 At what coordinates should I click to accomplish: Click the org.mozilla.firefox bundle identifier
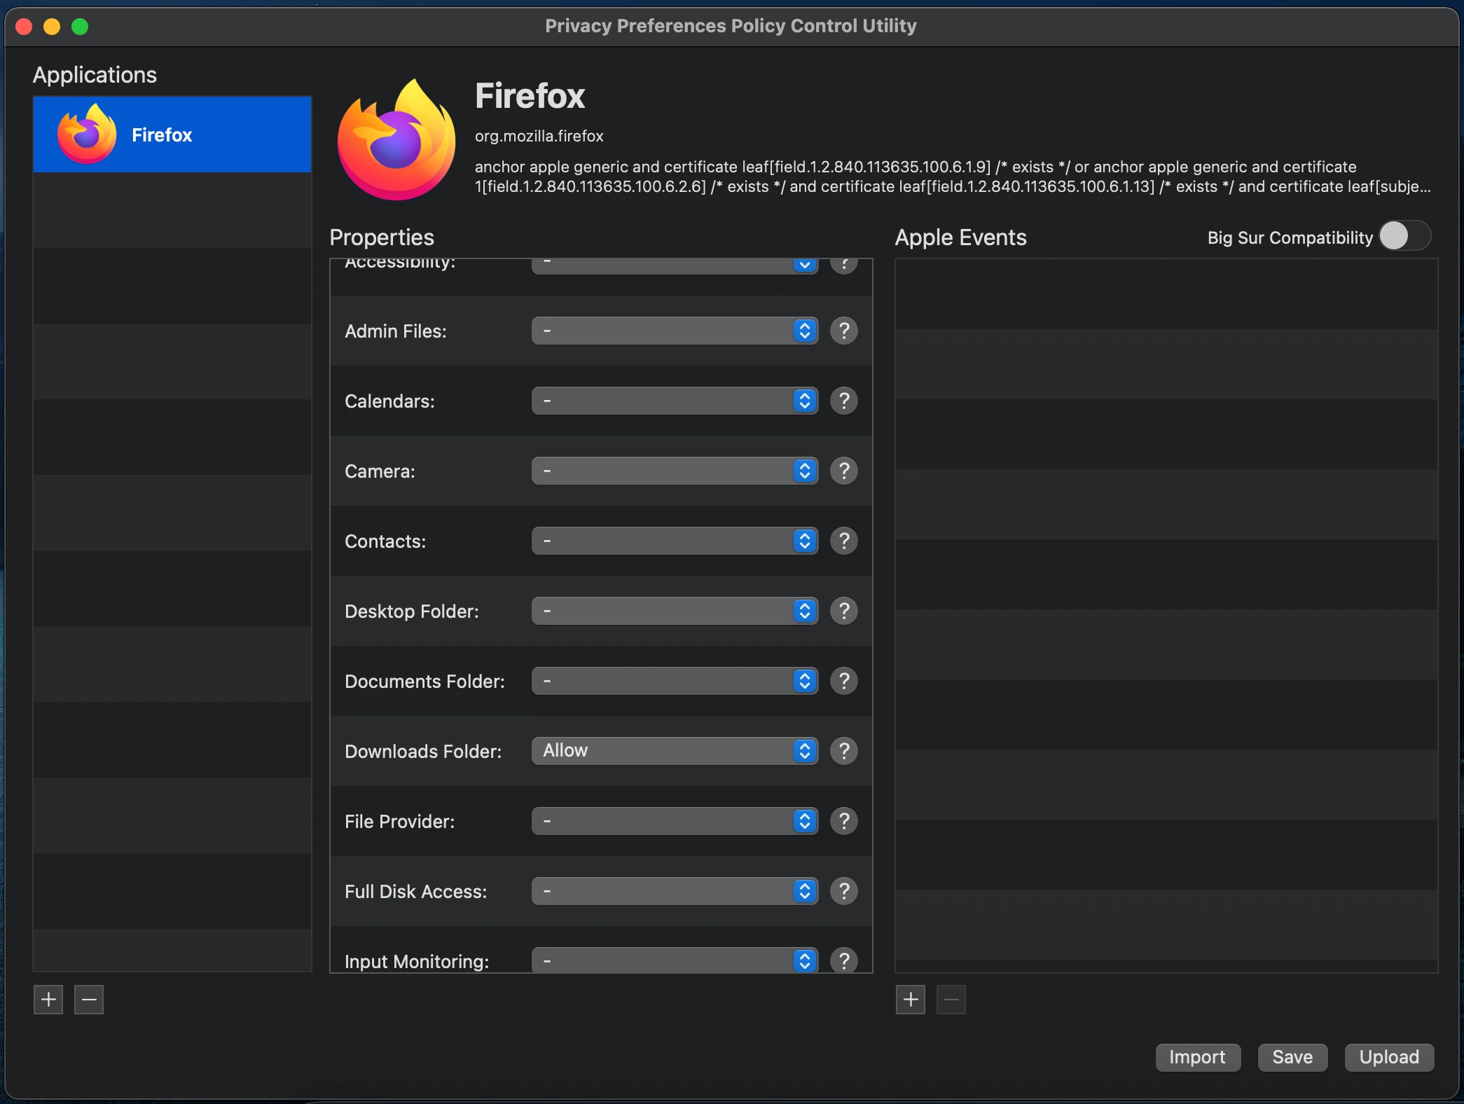[539, 136]
